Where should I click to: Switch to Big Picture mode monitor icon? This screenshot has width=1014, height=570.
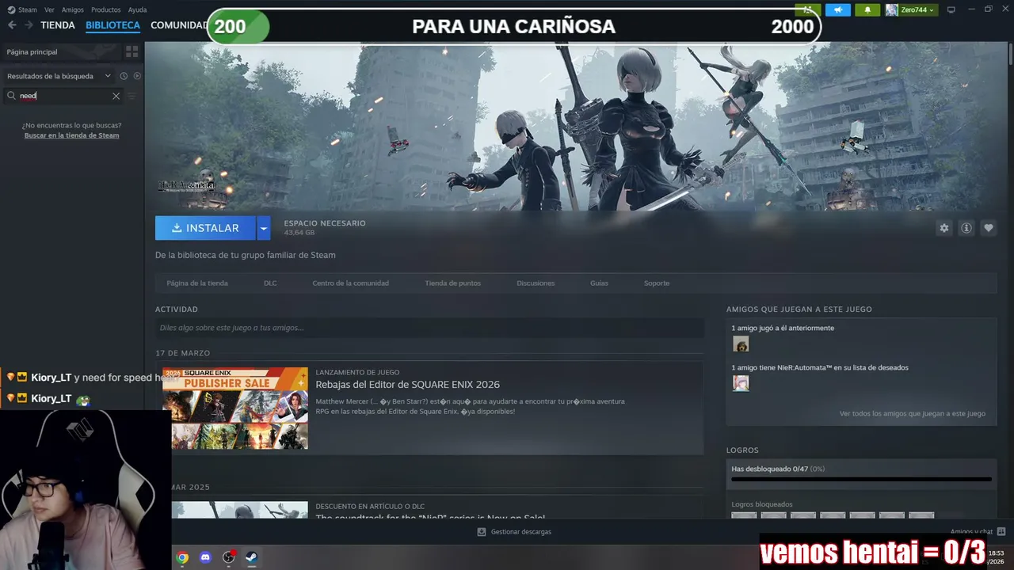(x=951, y=9)
